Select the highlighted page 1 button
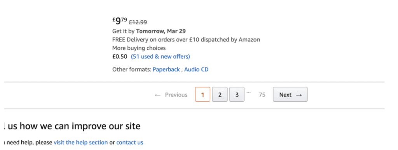Viewport: 398px width, 150px height. point(202,94)
